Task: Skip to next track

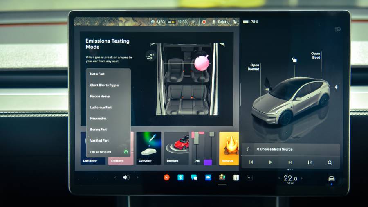Action: [290, 162]
